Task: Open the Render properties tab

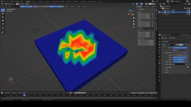Action: tap(159, 42)
